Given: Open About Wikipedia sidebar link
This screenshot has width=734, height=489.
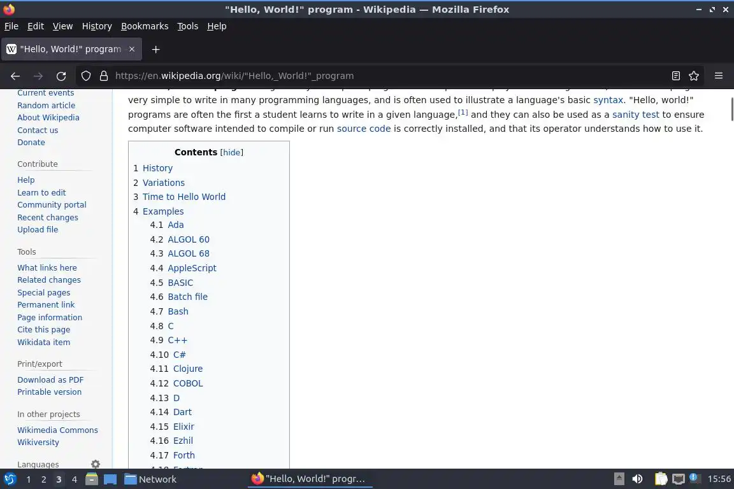Looking at the screenshot, I should click(x=48, y=117).
